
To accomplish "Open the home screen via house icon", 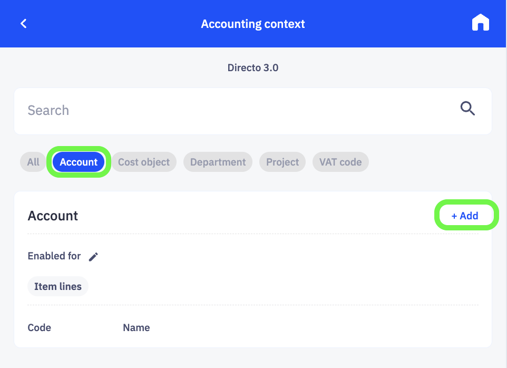I will point(480,23).
